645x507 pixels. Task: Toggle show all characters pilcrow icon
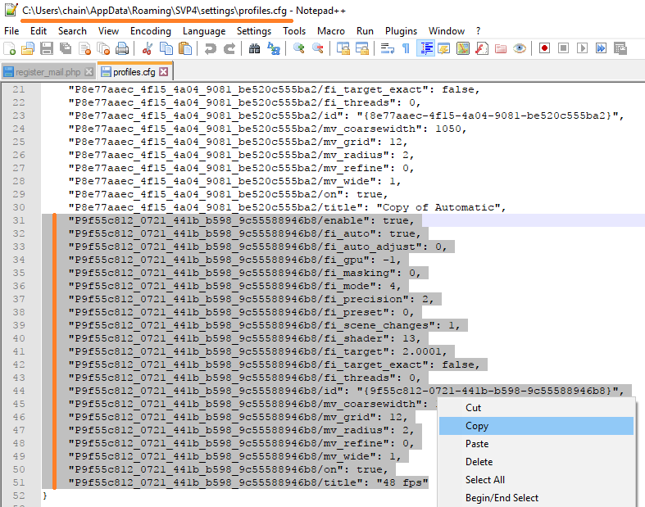click(x=406, y=48)
